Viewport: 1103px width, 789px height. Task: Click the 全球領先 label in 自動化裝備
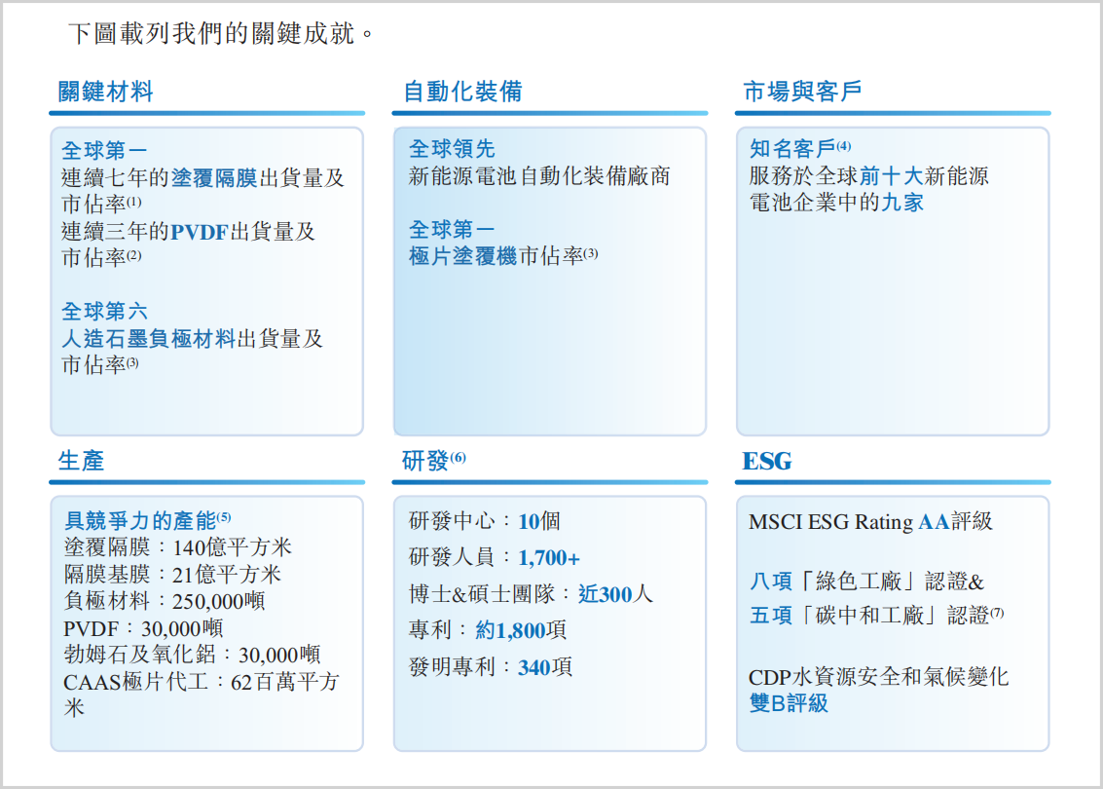[x=452, y=149]
